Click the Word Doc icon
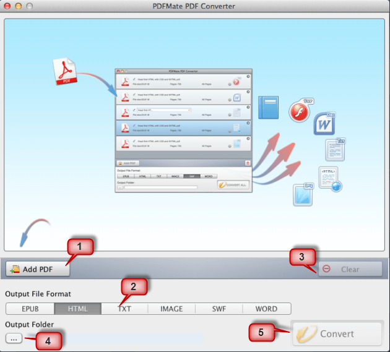 pos(324,124)
